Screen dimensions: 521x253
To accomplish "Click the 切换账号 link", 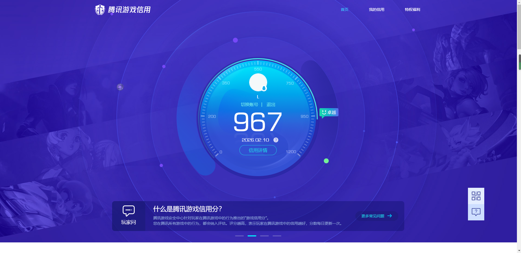I will [x=249, y=104].
